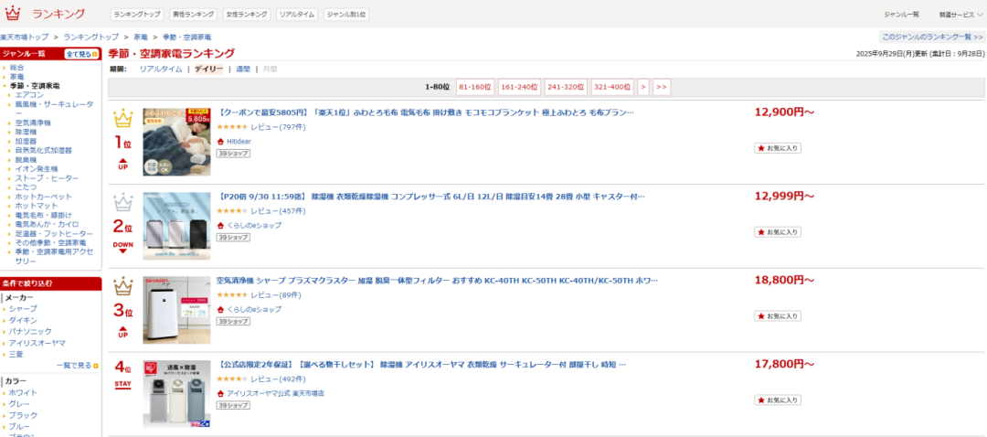Open the Iris Ohyama dehumidifier product thumbnail
Screen dimensions: 987x437
176,393
